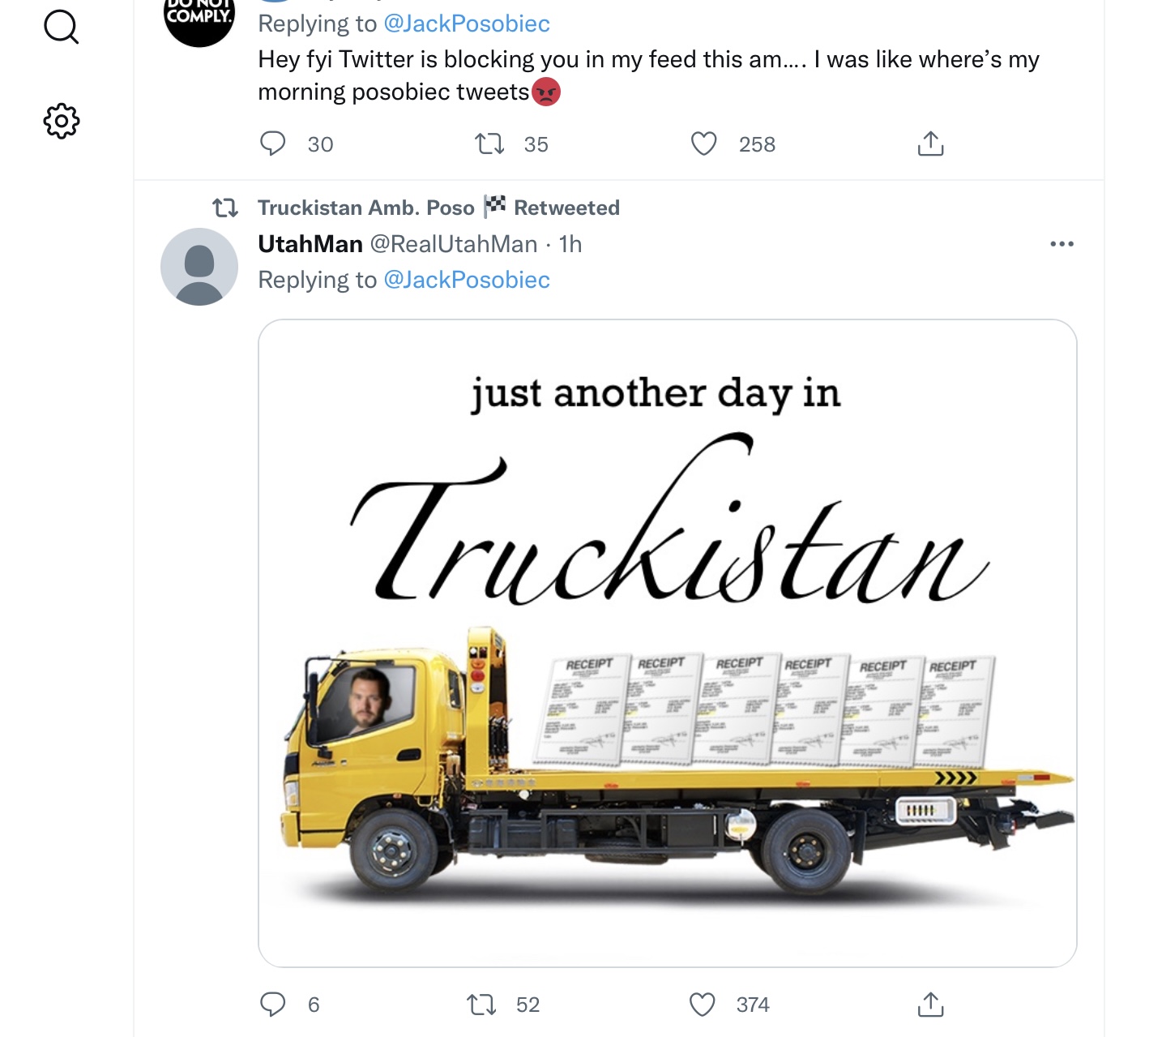Reply to the tweet with 30 replies
The height and width of the screenshot is (1037, 1162).
pos(272,144)
